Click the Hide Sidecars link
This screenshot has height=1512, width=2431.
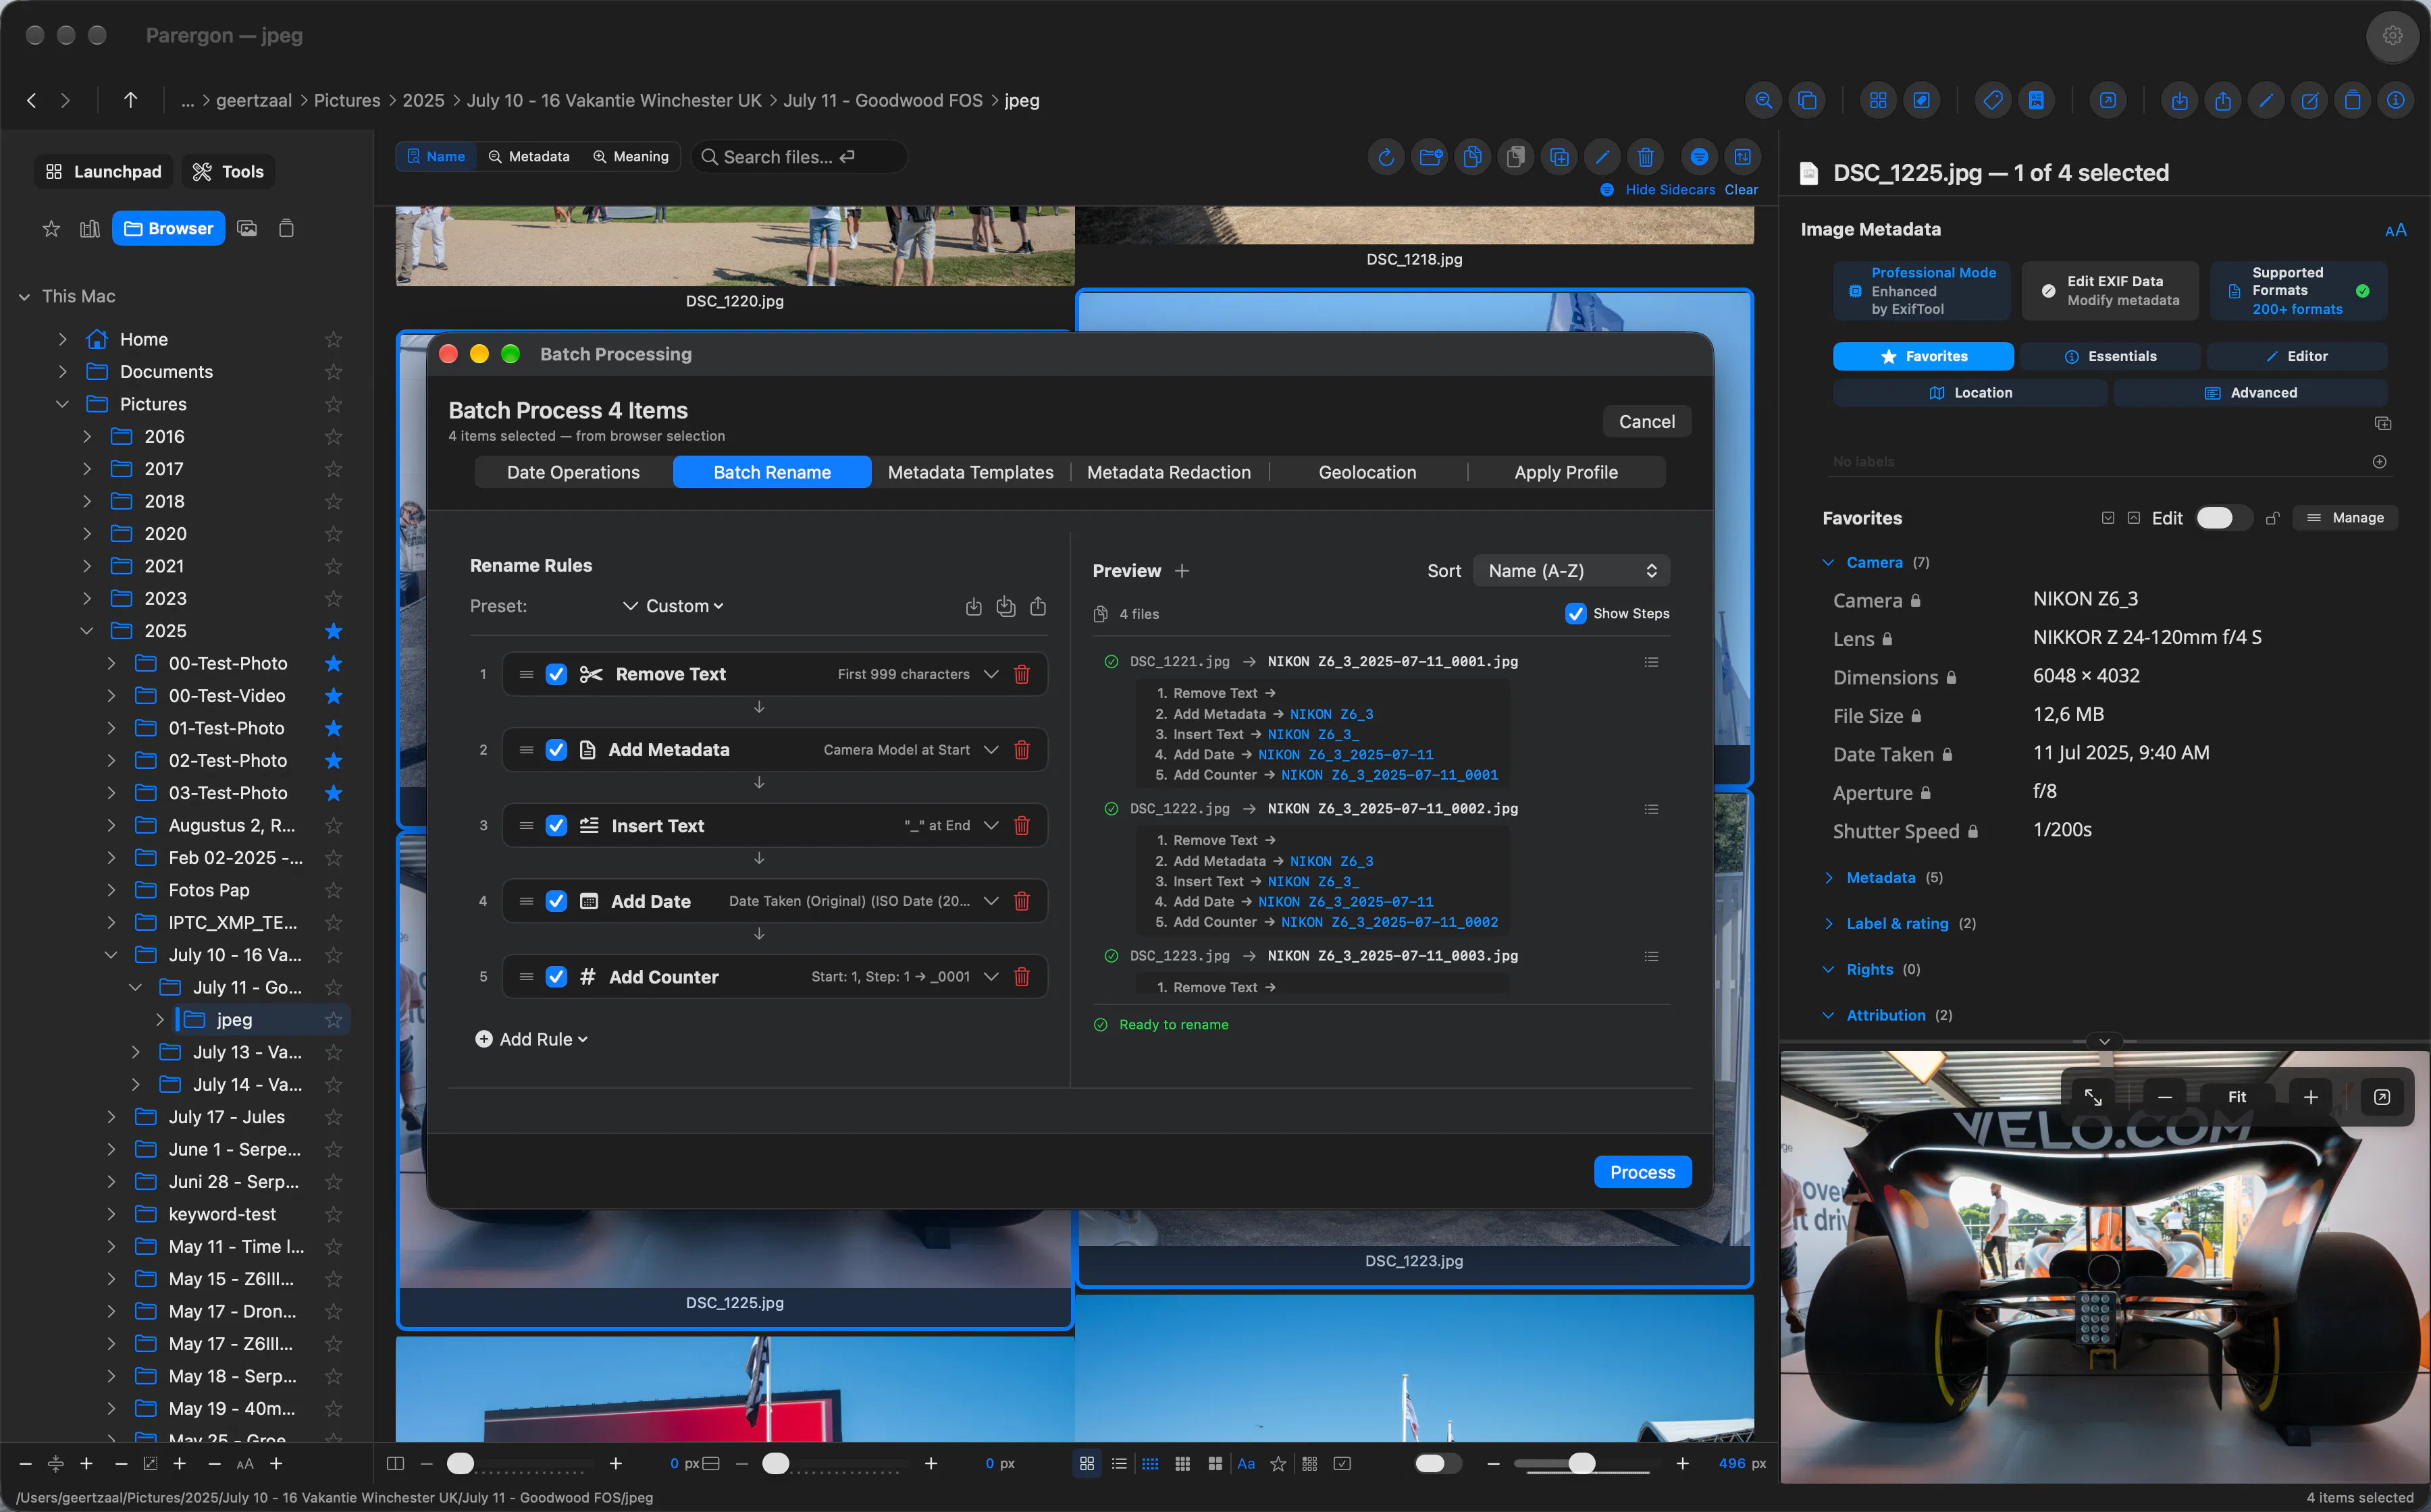point(1670,189)
